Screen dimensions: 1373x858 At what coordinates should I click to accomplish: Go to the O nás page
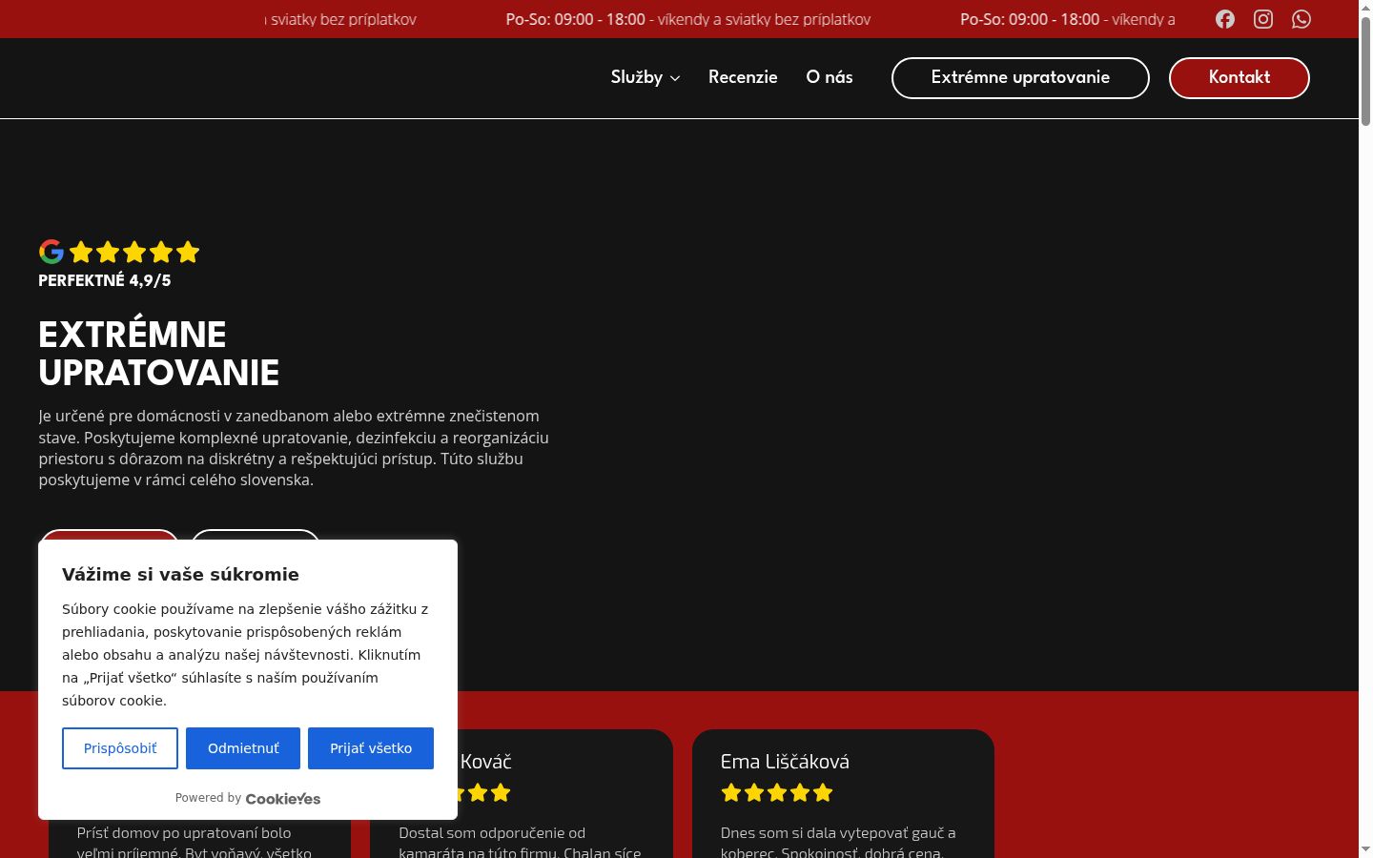tap(830, 77)
